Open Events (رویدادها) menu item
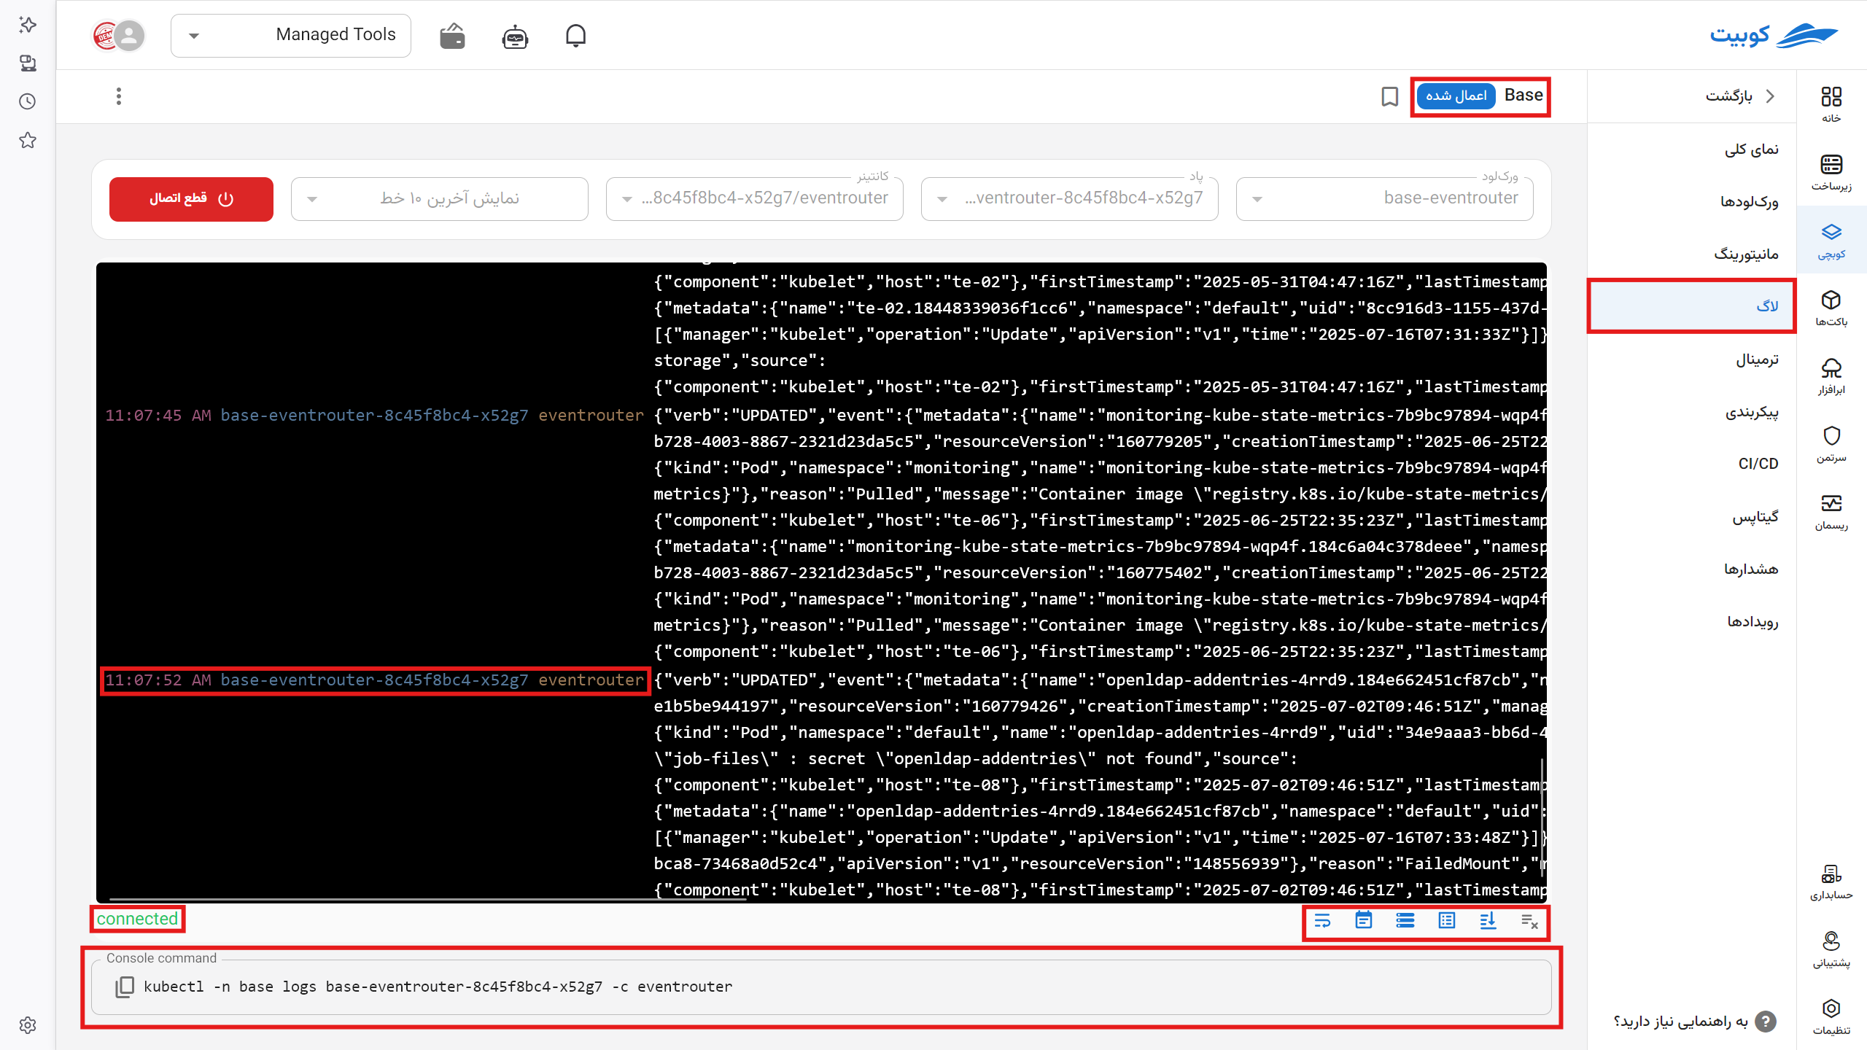 tap(1692, 622)
